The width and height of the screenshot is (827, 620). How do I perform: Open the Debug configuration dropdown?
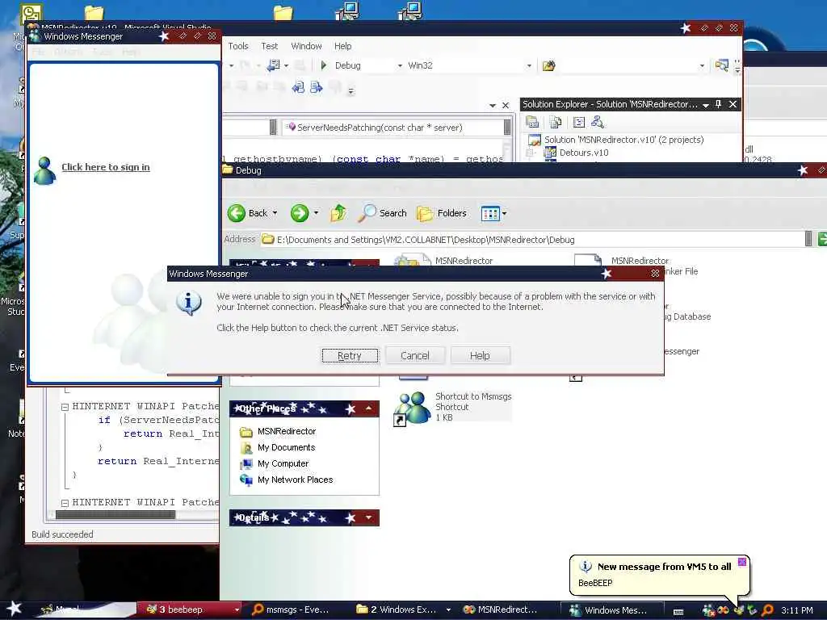400,66
